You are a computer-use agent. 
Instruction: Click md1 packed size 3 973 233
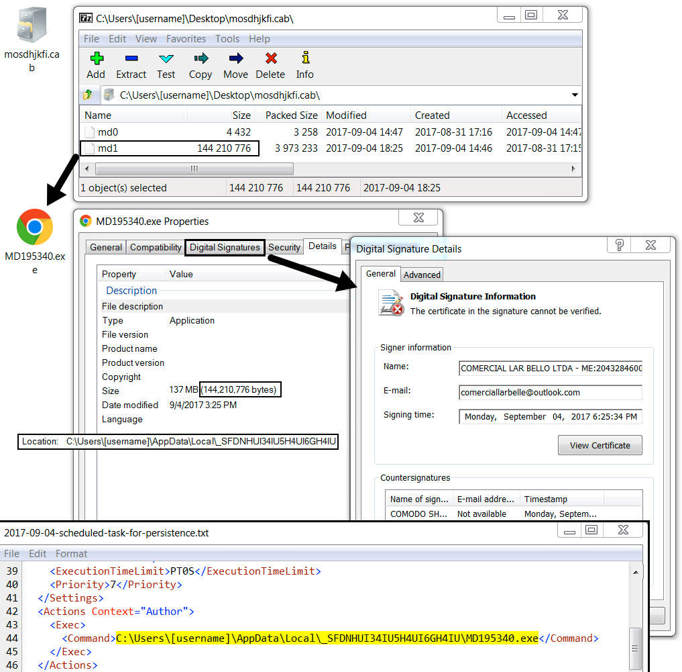point(296,148)
